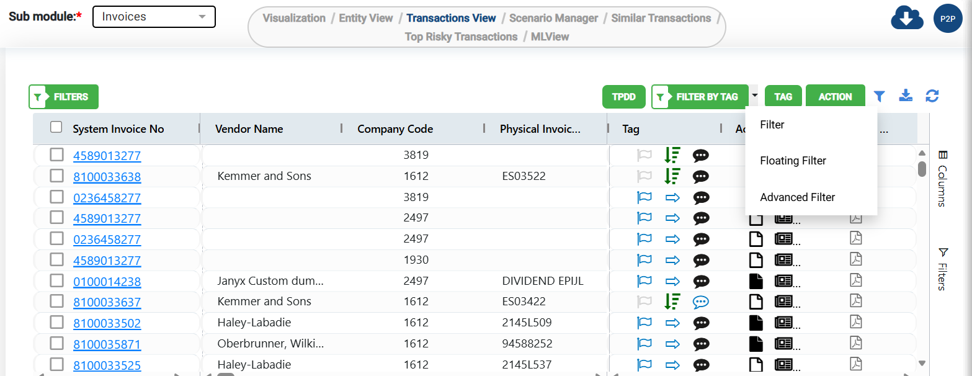Sort by the Company Code column header

coord(395,129)
